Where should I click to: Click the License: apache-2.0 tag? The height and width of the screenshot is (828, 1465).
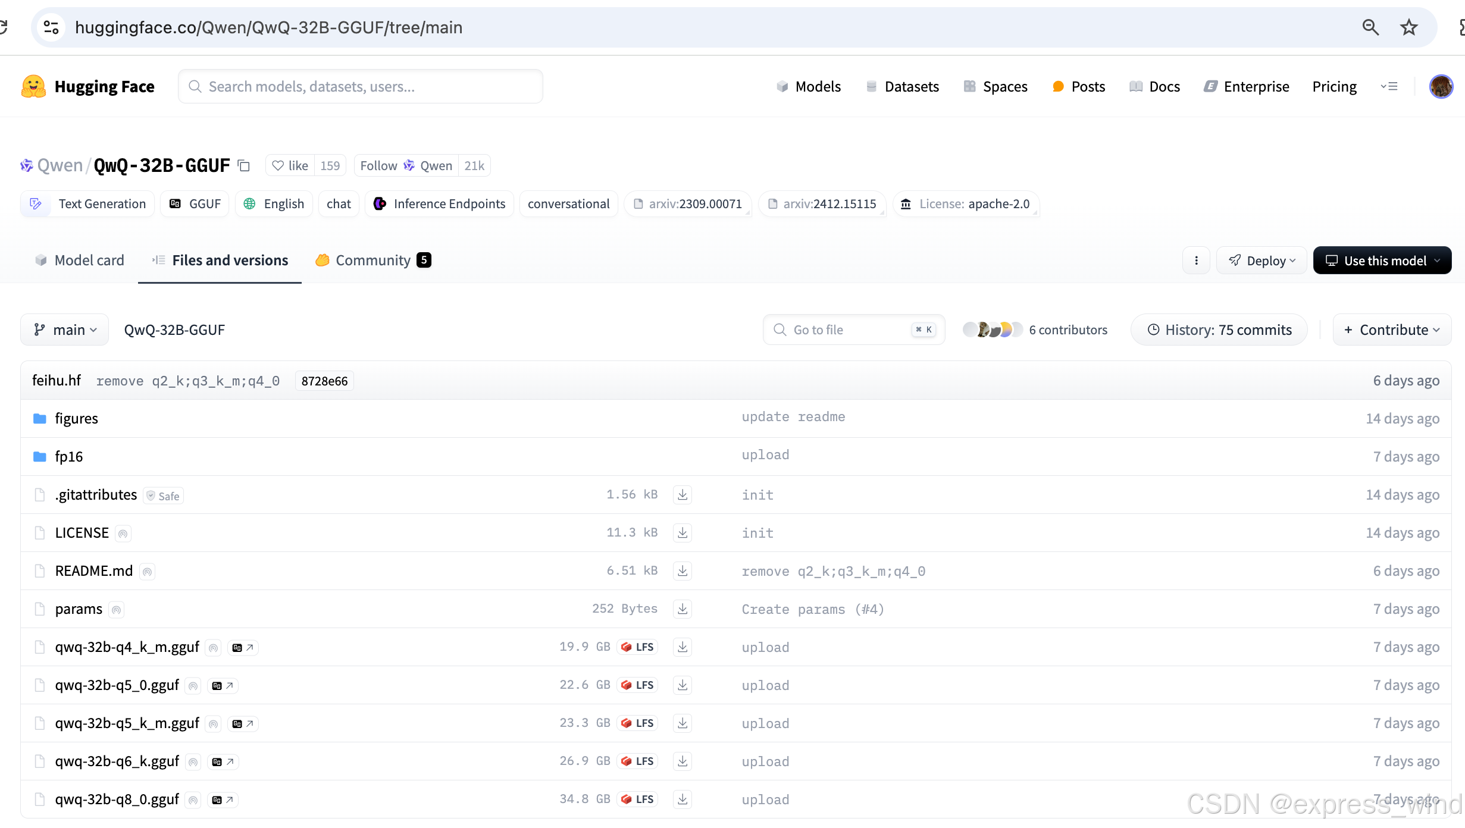(966, 204)
